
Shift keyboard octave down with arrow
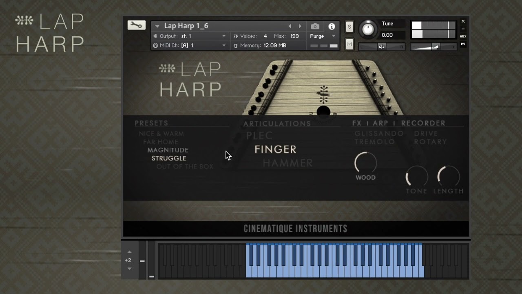[x=130, y=268]
